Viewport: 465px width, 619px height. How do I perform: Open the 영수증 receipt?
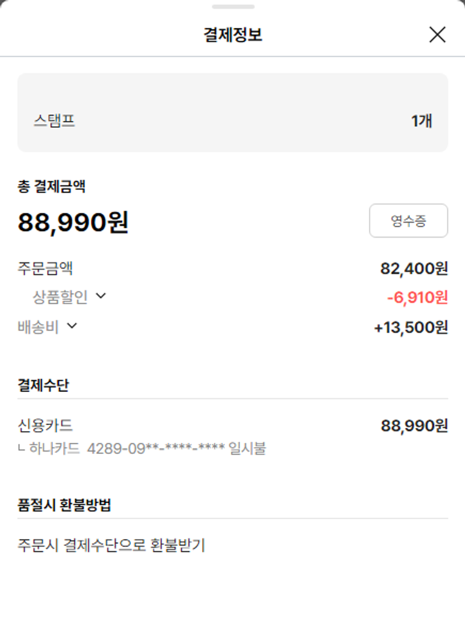click(408, 221)
